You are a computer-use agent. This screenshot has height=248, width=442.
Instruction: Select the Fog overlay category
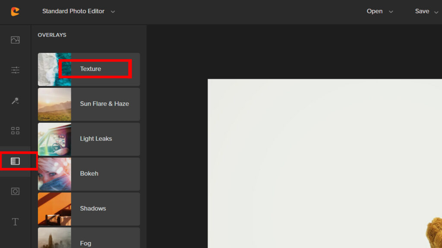(x=85, y=243)
